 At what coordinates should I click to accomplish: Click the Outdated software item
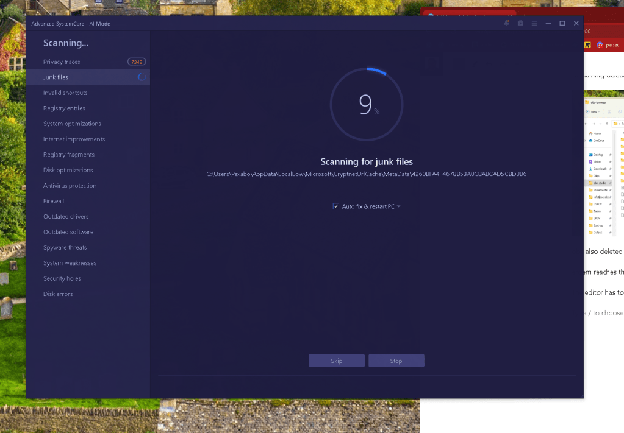pyautogui.click(x=88, y=232)
